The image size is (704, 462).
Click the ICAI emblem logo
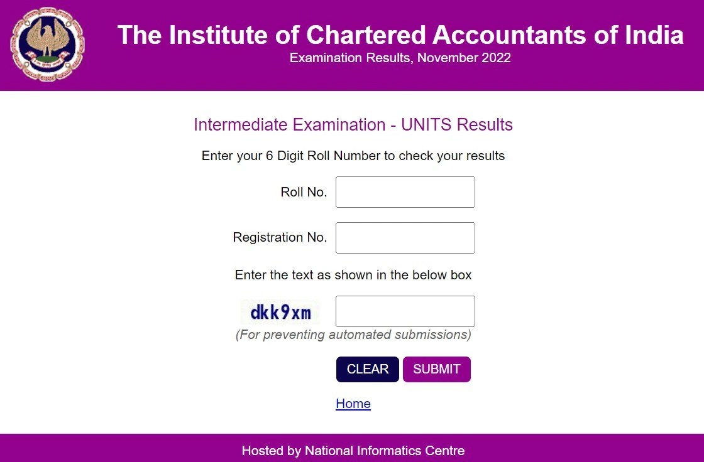coord(47,44)
